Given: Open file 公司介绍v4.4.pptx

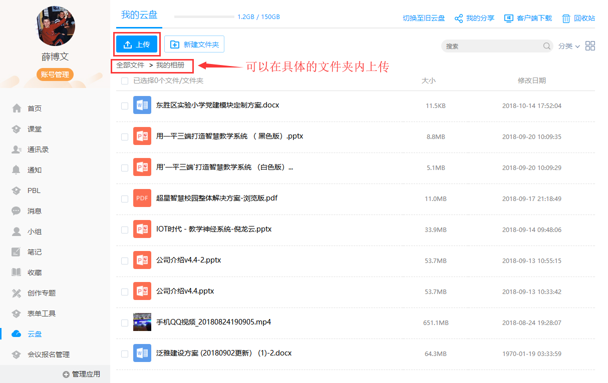Looking at the screenshot, I should coord(185,291).
